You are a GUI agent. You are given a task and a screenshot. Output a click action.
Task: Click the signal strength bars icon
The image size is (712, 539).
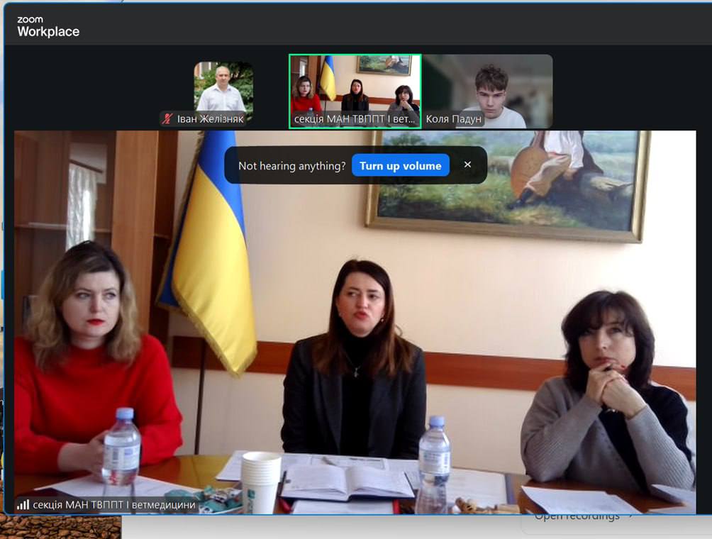point(23,505)
